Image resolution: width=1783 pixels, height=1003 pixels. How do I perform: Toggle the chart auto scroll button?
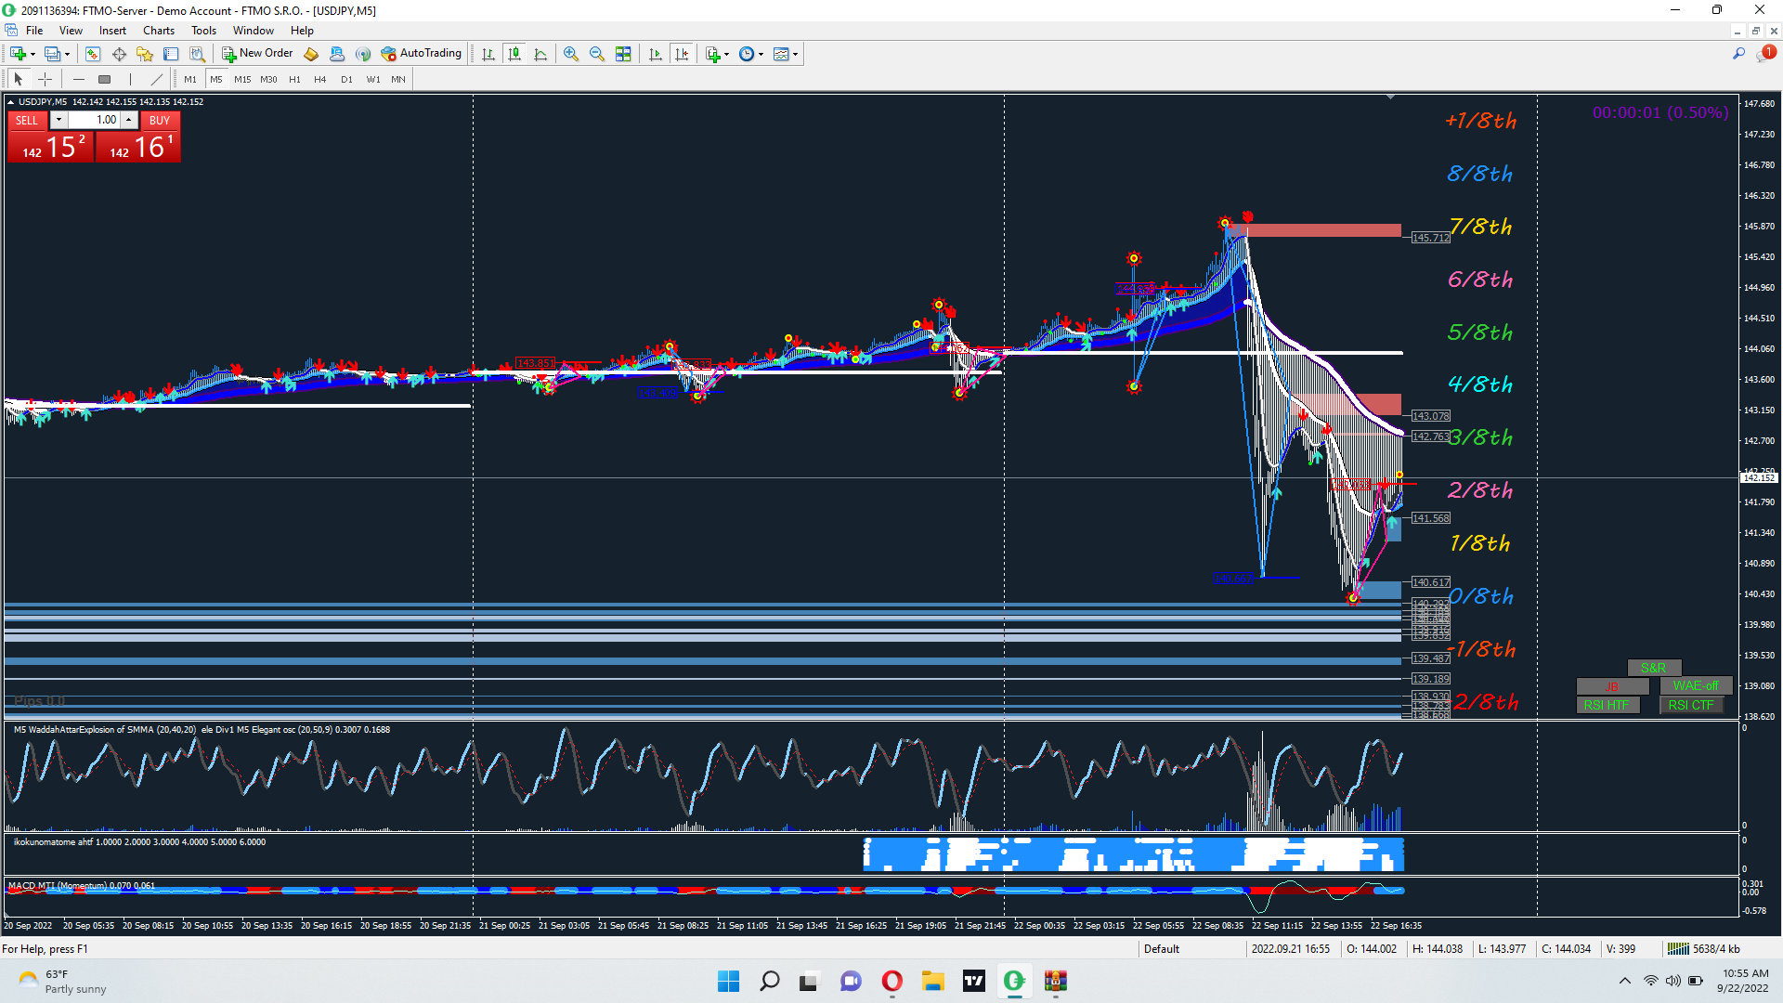pyautogui.click(x=656, y=54)
